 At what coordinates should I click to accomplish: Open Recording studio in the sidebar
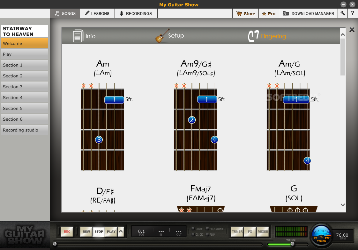(25, 130)
